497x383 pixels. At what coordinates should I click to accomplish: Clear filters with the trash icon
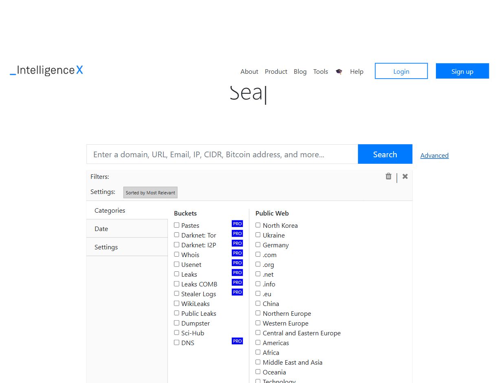[389, 176]
